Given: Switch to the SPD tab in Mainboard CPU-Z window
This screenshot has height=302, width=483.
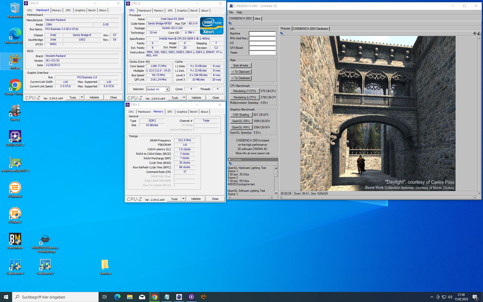Looking at the screenshot, I should pos(68,10).
